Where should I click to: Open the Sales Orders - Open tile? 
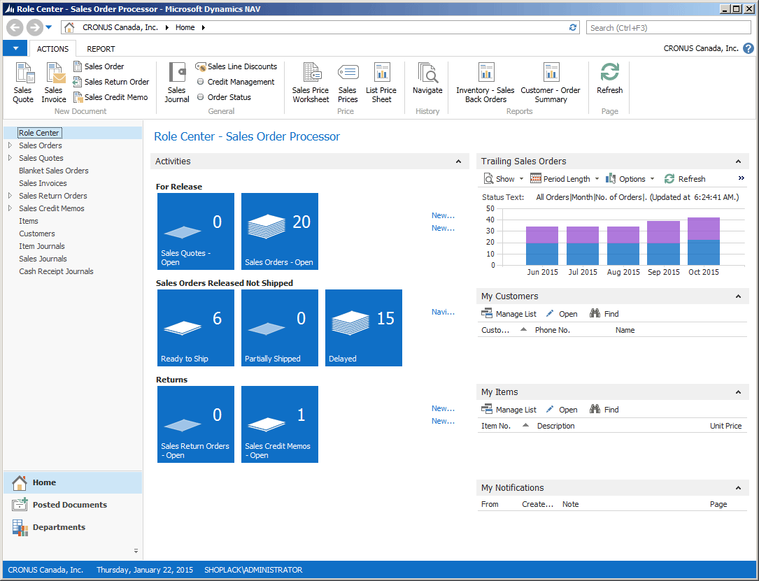click(280, 231)
